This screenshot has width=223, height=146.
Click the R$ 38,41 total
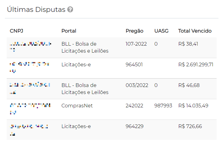[188, 44]
